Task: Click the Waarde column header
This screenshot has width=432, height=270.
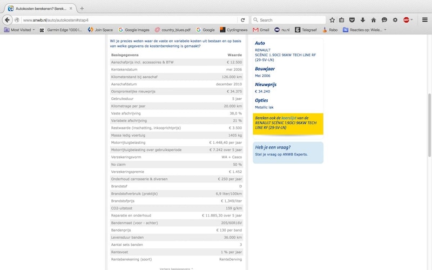Action: pos(235,55)
